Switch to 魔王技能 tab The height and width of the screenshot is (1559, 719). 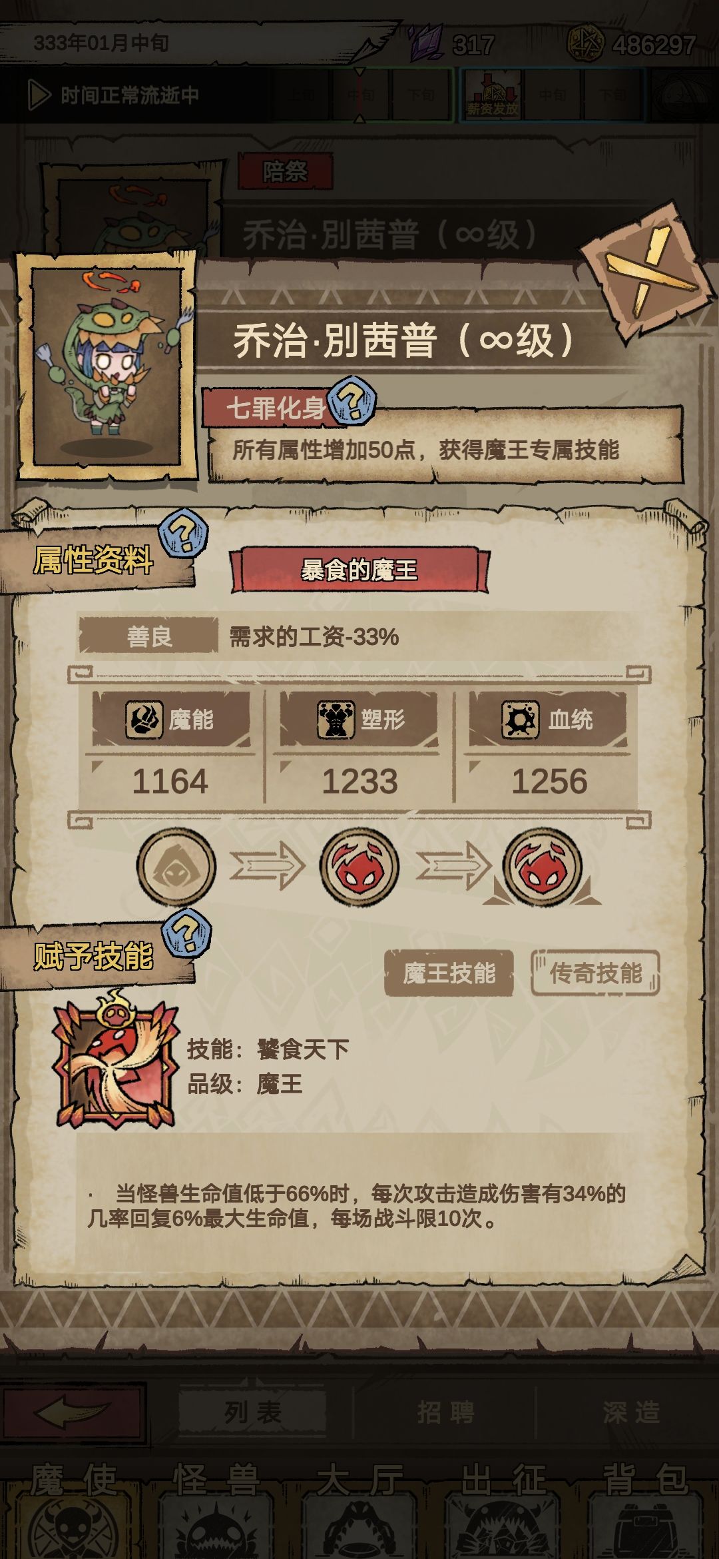tap(449, 973)
